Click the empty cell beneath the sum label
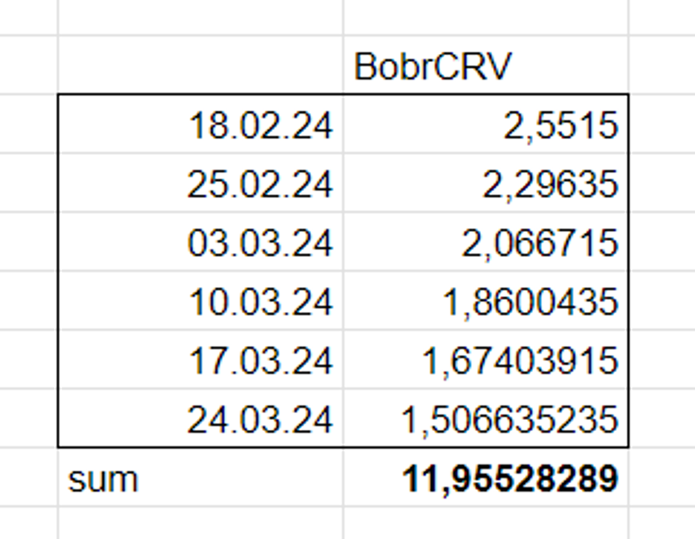 [200, 523]
